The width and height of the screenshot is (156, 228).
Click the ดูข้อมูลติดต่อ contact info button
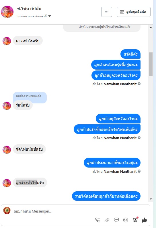click(134, 12)
